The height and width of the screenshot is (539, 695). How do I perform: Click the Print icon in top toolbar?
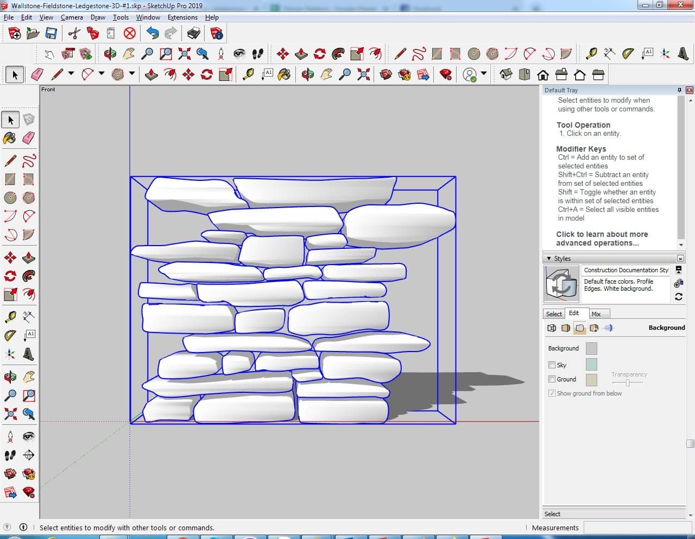[194, 34]
